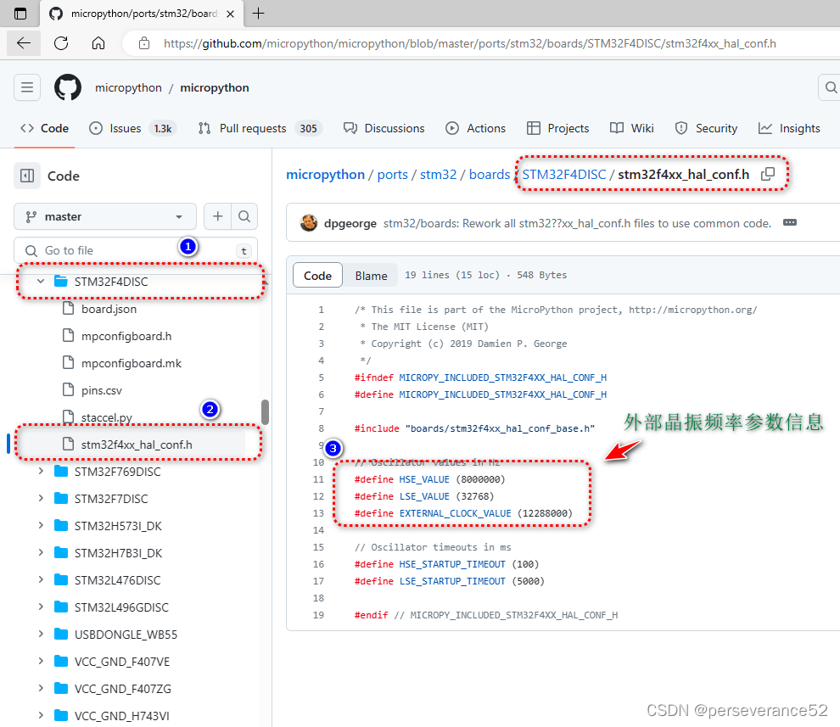Add file with plus button
This screenshot has width=840, height=727.
(217, 216)
